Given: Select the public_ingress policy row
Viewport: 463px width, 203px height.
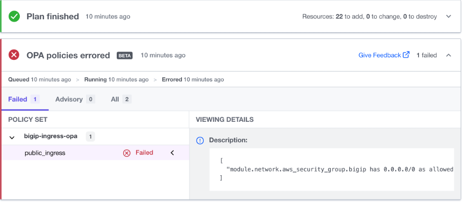Looking at the screenshot, I should (x=45, y=153).
